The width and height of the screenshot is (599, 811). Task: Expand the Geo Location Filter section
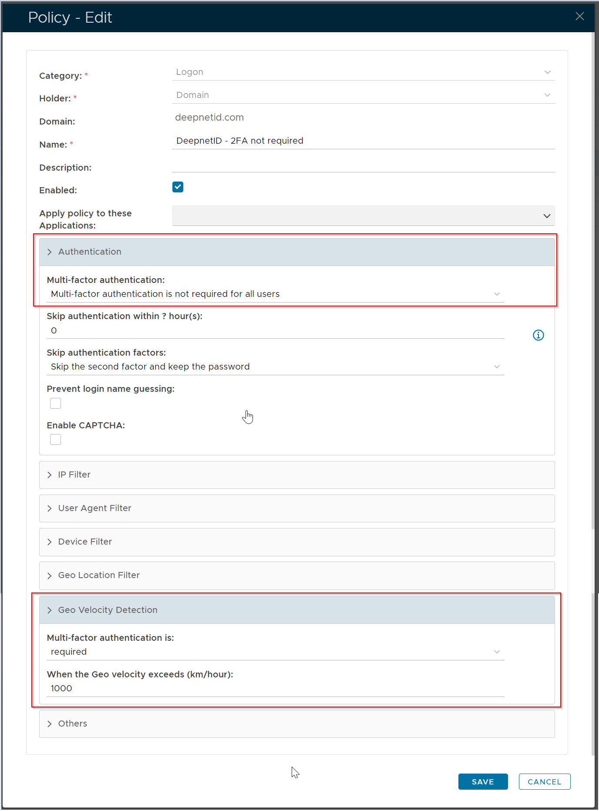[99, 575]
